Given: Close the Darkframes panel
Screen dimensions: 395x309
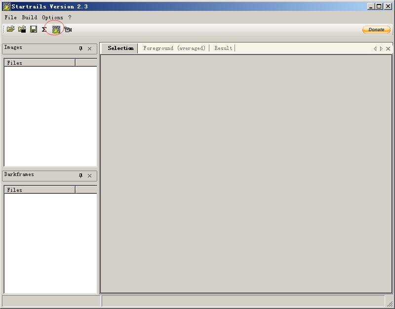Looking at the screenshot, I should click(x=90, y=176).
